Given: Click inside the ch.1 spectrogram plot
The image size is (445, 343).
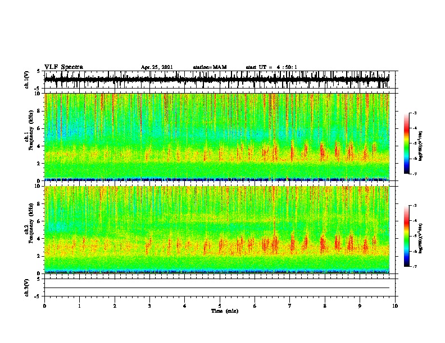Looking at the screenshot, I should pyautogui.click(x=217, y=137).
